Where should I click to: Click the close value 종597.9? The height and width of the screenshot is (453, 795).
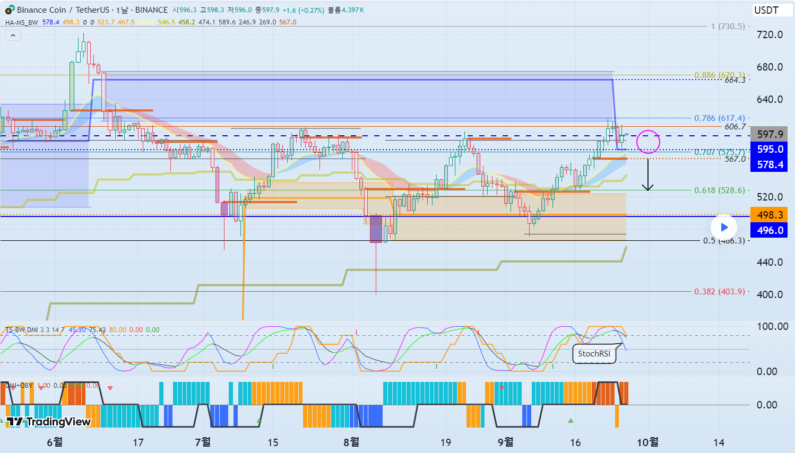[267, 10]
